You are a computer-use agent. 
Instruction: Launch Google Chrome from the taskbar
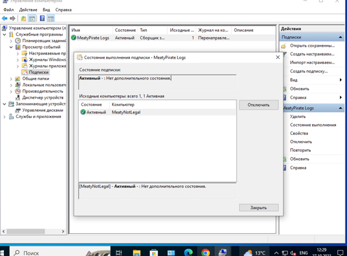pyautogui.click(x=206, y=252)
